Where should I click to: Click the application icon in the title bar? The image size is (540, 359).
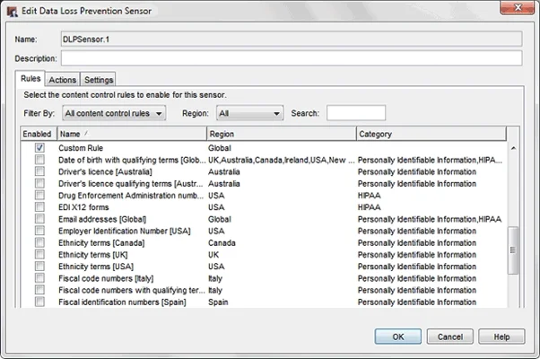point(12,11)
